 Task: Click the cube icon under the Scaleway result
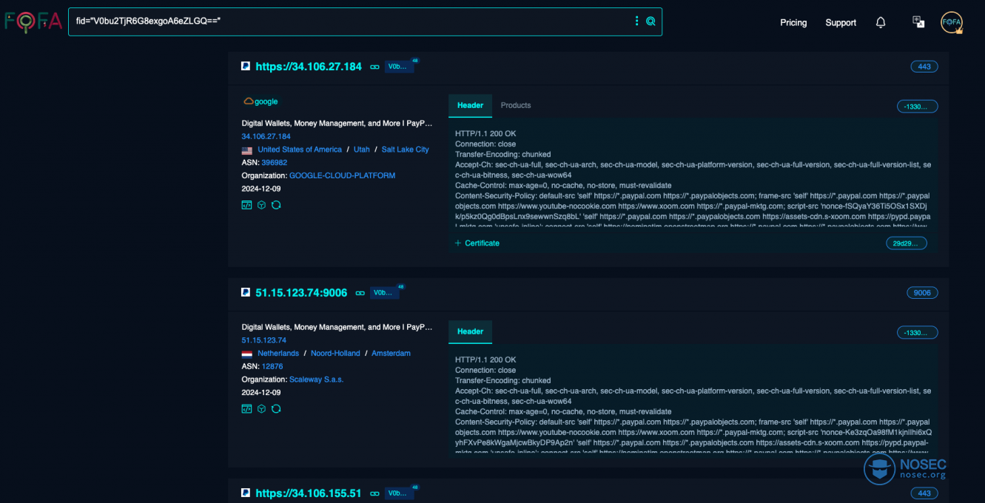[261, 408]
